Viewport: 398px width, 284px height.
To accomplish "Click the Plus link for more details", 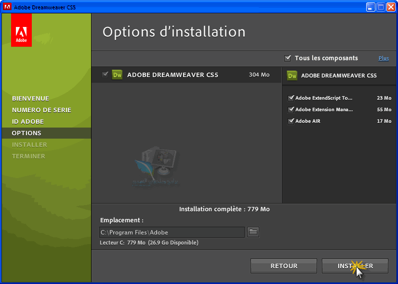I will pos(384,58).
